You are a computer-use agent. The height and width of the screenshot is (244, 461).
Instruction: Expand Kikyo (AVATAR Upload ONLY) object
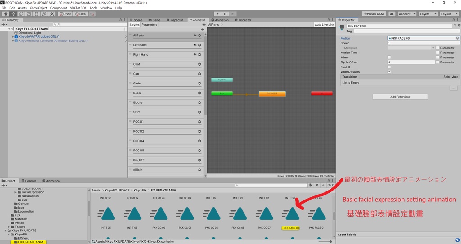click(x=13, y=37)
